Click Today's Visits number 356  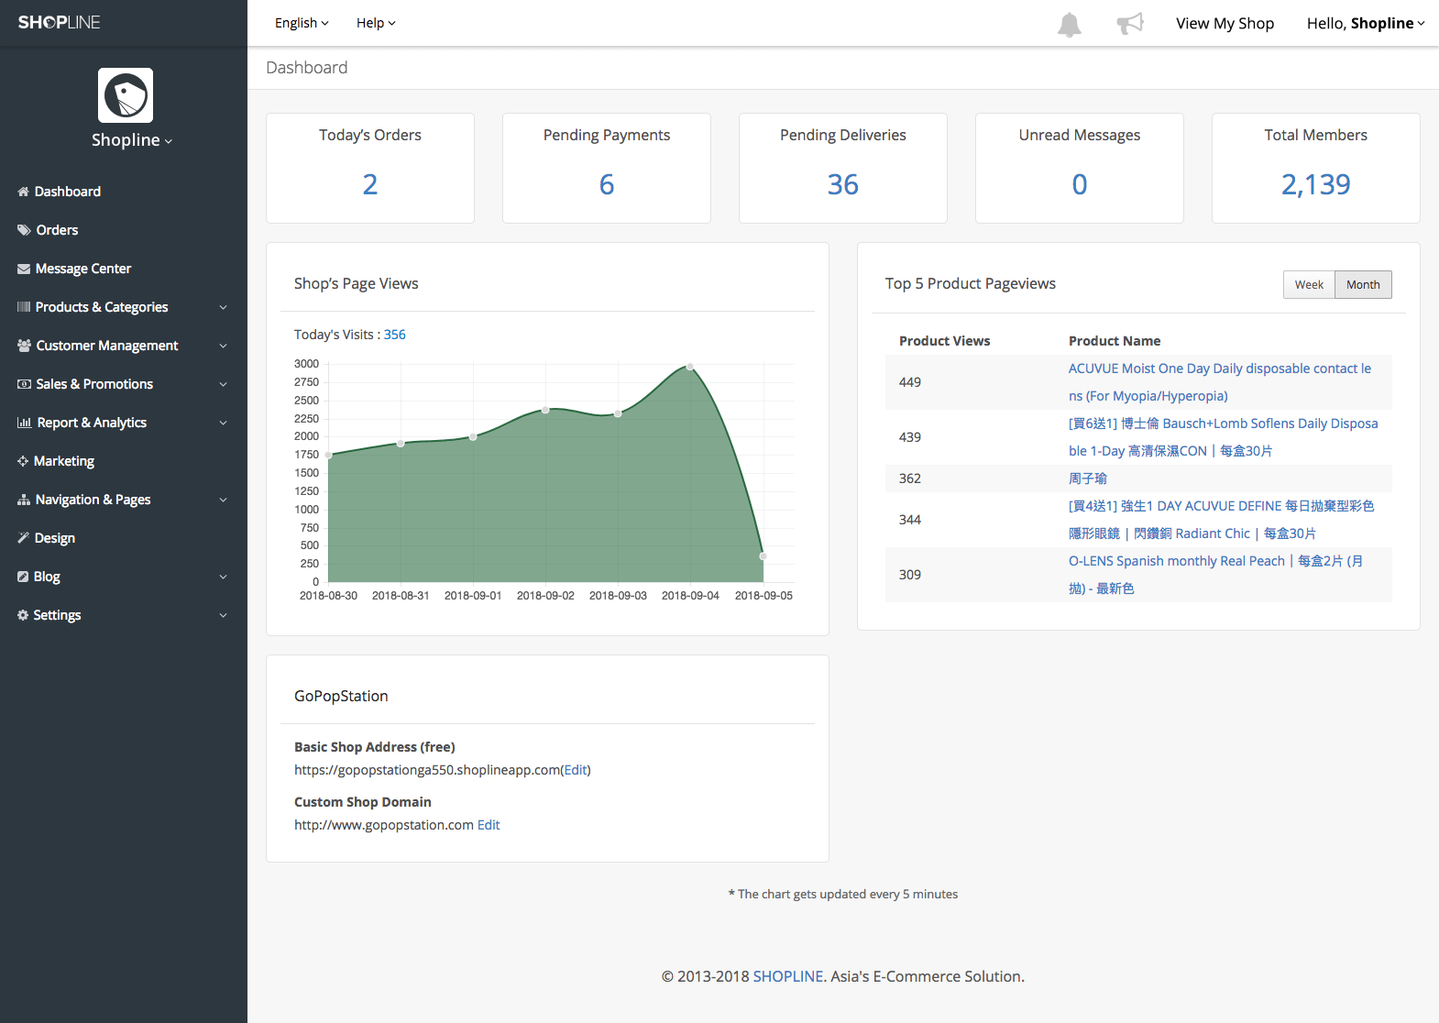pyautogui.click(x=395, y=335)
